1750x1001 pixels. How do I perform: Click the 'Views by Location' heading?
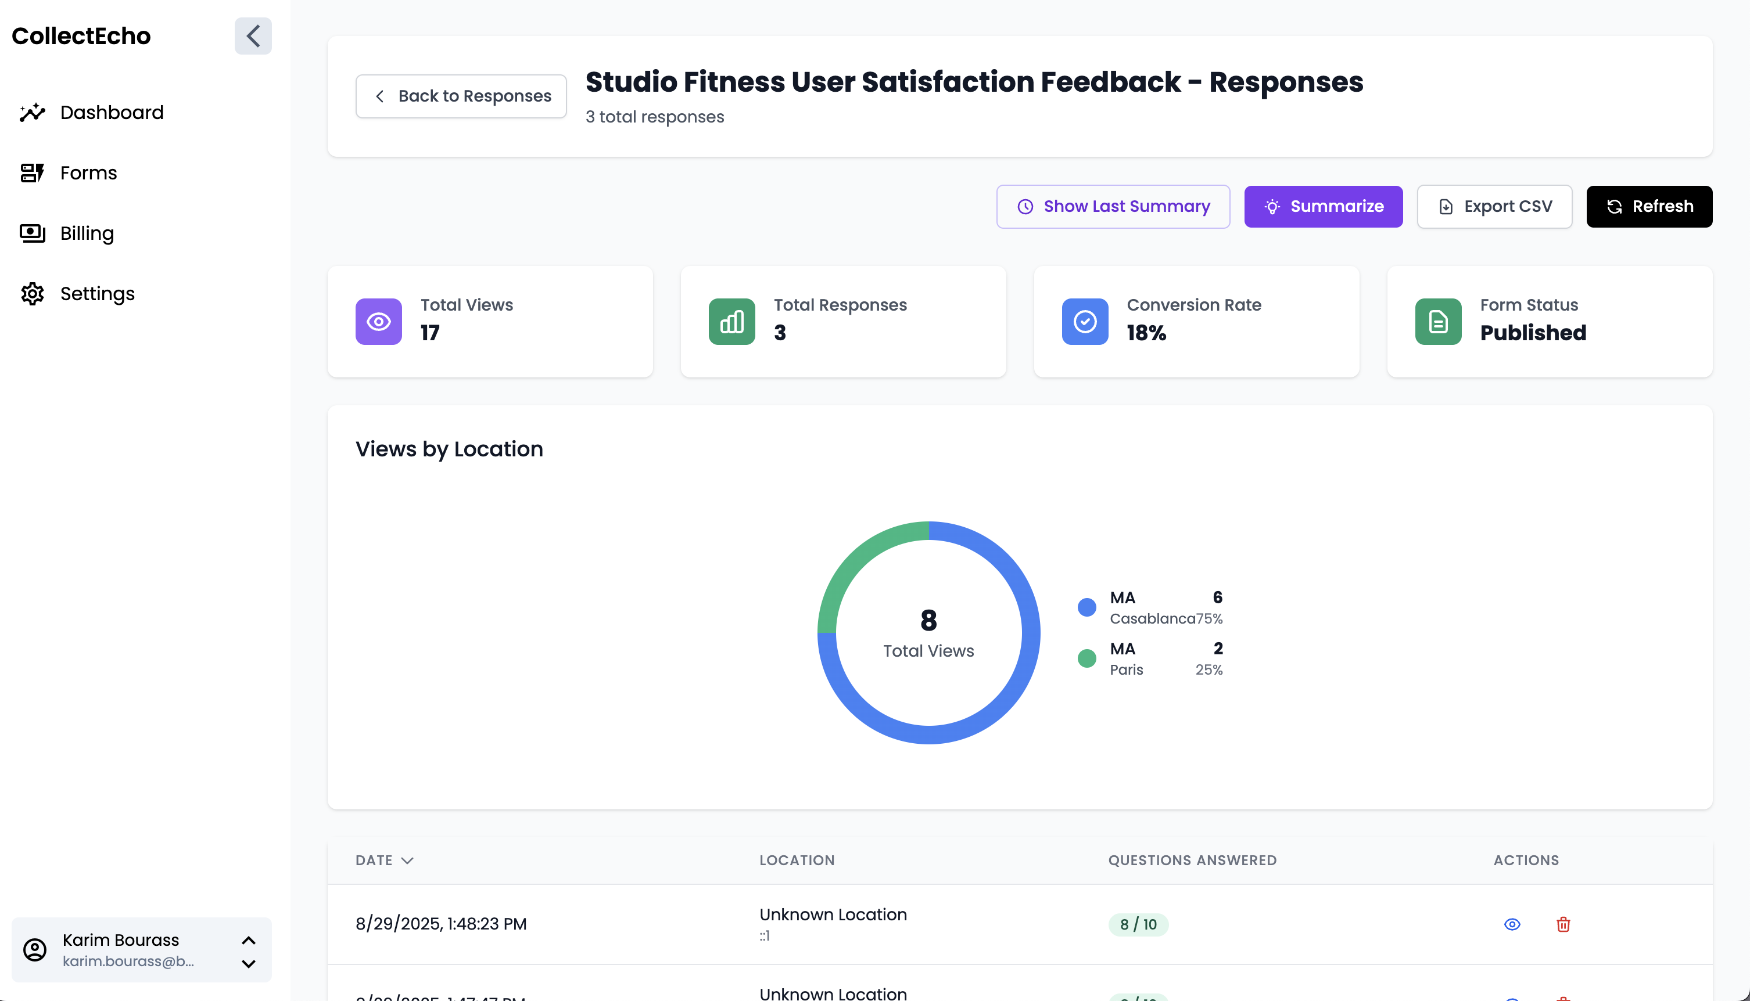[449, 449]
